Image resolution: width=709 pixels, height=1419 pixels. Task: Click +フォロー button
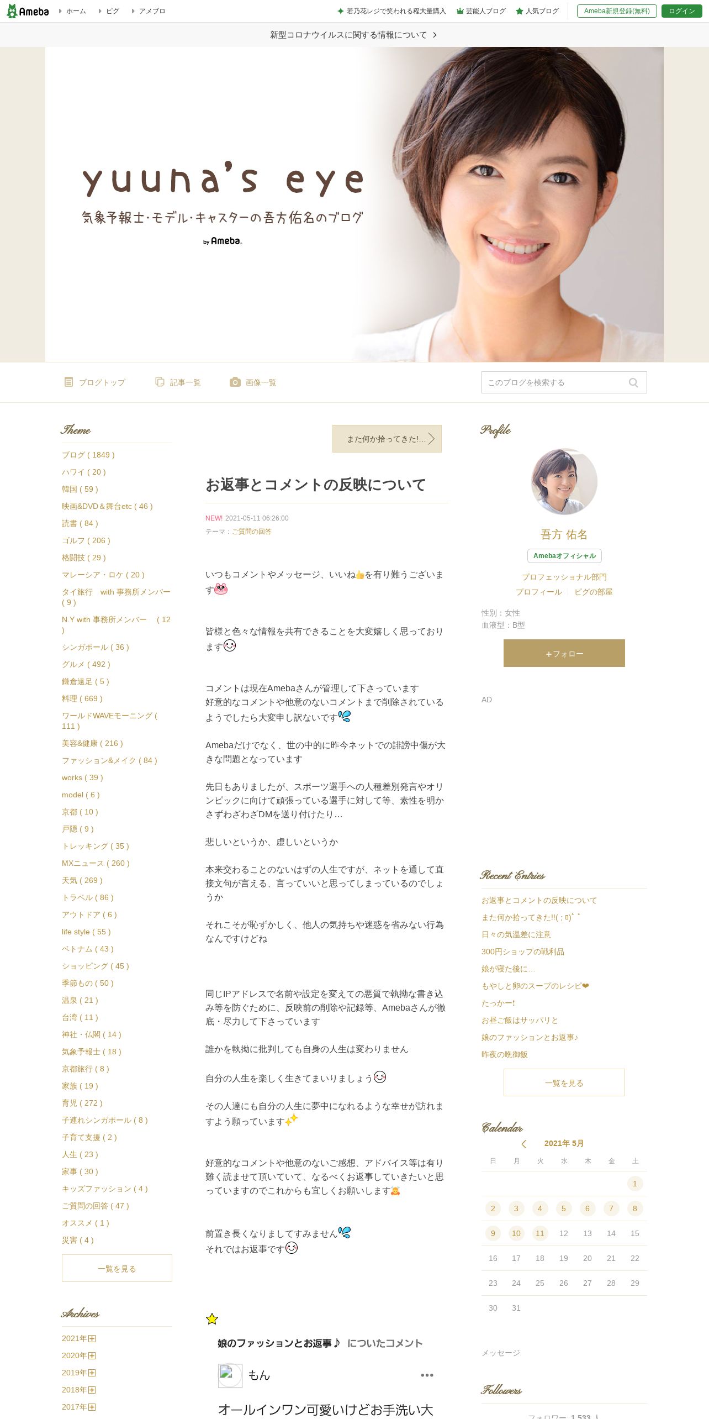point(564,653)
